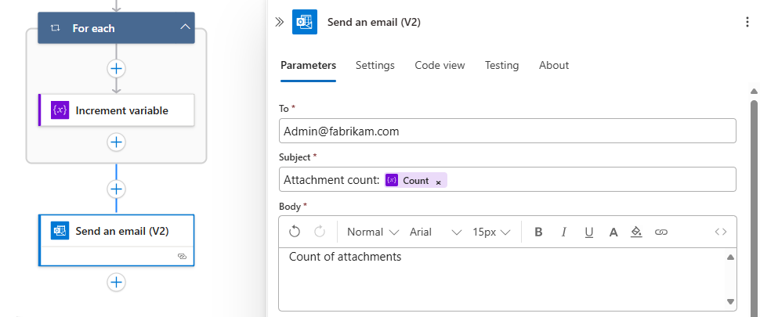
Task: Open the highlight color fill tool
Action: pyautogui.click(x=636, y=232)
